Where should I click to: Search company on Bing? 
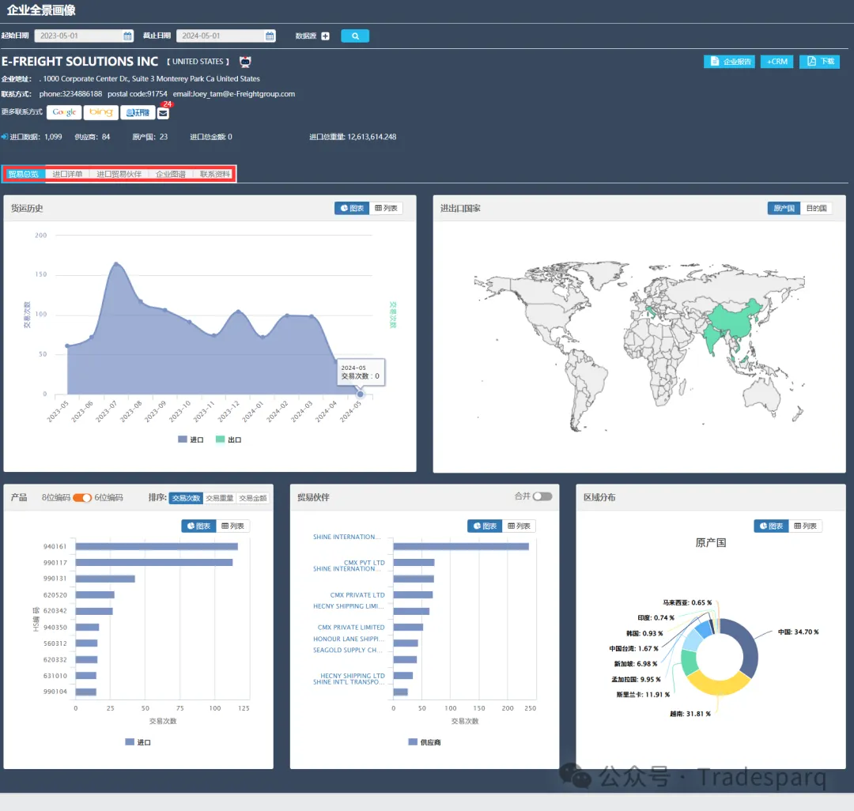tap(100, 112)
